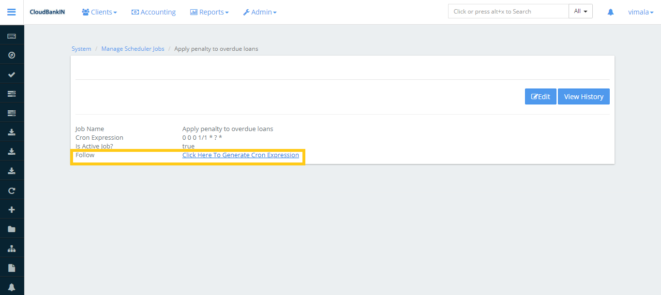This screenshot has width=661, height=295.
Task: Open notifications bell in top bar
Action: coord(610,12)
